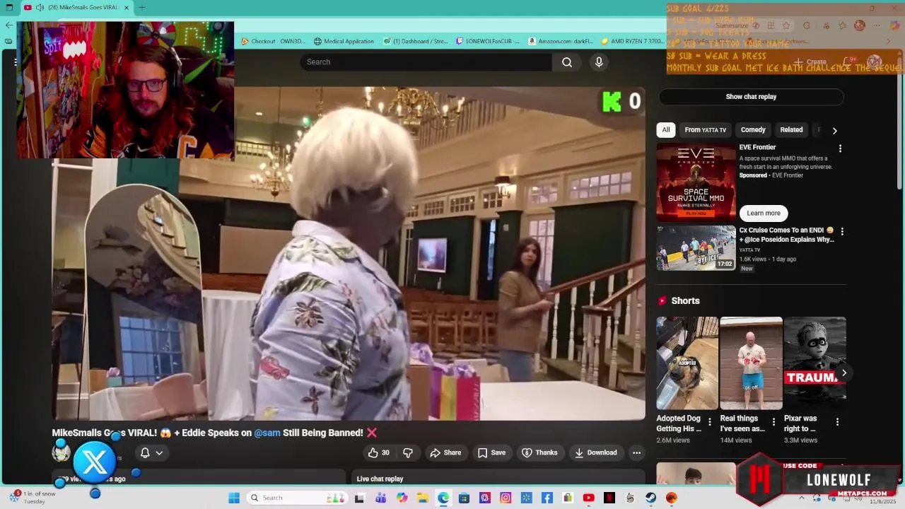Open notification bell subscription dropdown
The height and width of the screenshot is (509, 905).
pos(151,452)
